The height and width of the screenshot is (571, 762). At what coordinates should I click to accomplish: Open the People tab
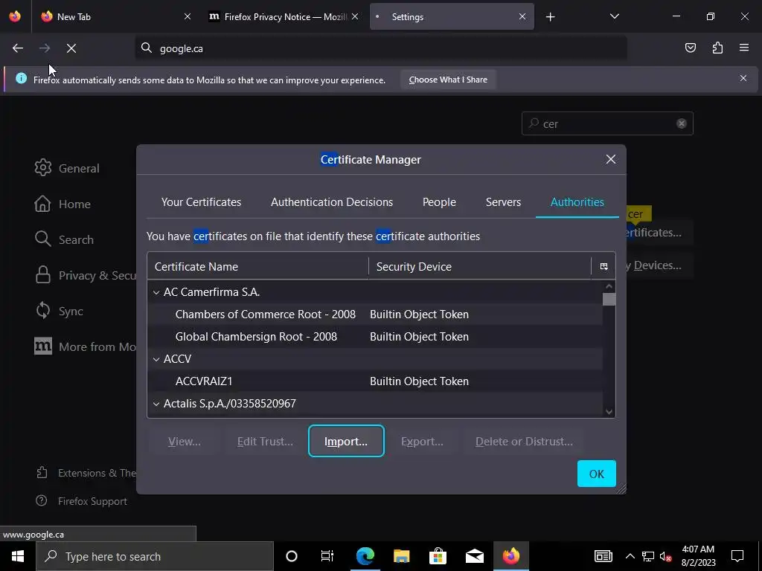pyautogui.click(x=439, y=202)
